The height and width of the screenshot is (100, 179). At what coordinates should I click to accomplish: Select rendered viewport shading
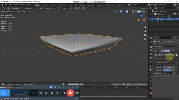[143, 12]
